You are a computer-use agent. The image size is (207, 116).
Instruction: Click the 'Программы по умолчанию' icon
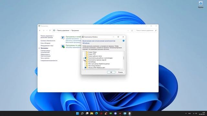click(x=63, y=46)
